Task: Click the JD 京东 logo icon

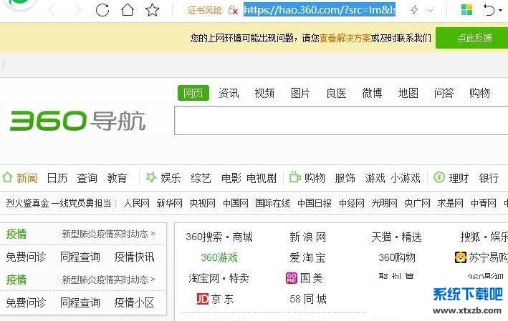Action: click(202, 299)
